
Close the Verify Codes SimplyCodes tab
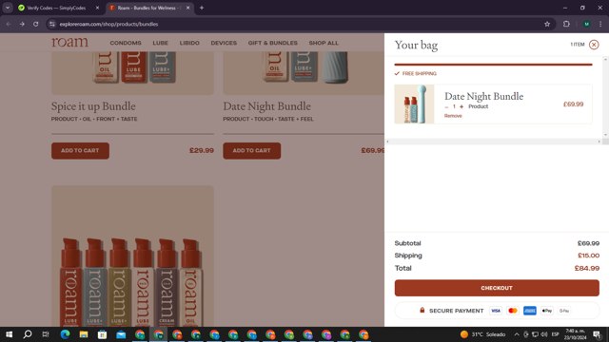97,8
